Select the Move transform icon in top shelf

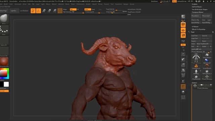coord(44,11)
